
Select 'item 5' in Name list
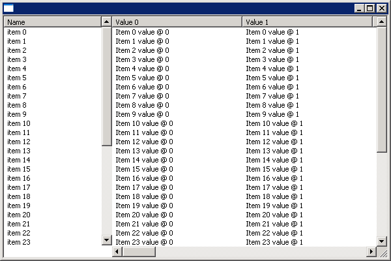[17, 78]
